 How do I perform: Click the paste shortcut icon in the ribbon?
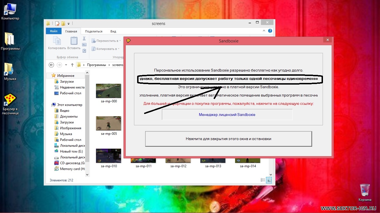point(84,51)
